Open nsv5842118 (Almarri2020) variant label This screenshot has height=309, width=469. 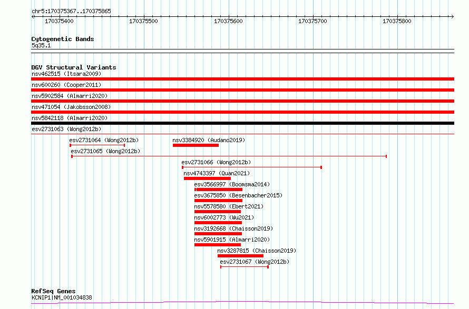point(70,118)
